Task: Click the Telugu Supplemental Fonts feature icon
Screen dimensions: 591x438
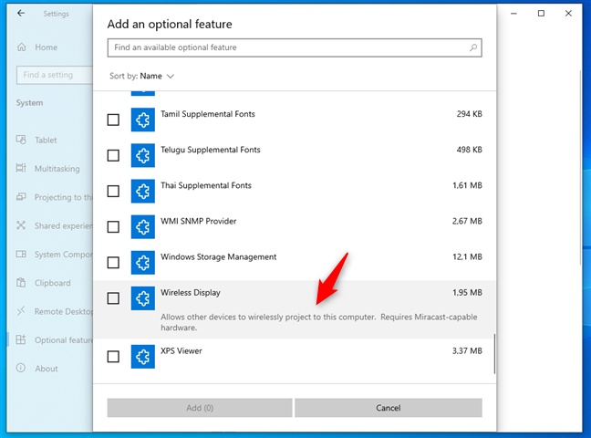Action: [x=143, y=155]
